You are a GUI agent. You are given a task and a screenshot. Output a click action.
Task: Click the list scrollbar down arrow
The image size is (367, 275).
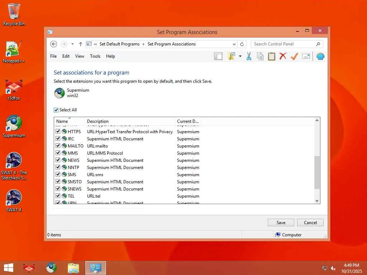pos(317,201)
